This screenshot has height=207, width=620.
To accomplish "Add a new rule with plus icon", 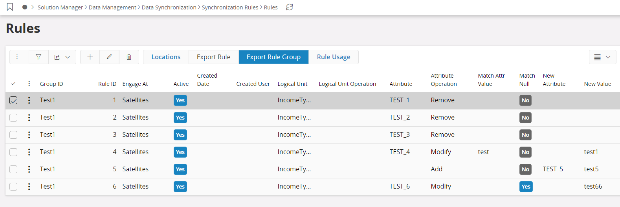I will pyautogui.click(x=90, y=57).
